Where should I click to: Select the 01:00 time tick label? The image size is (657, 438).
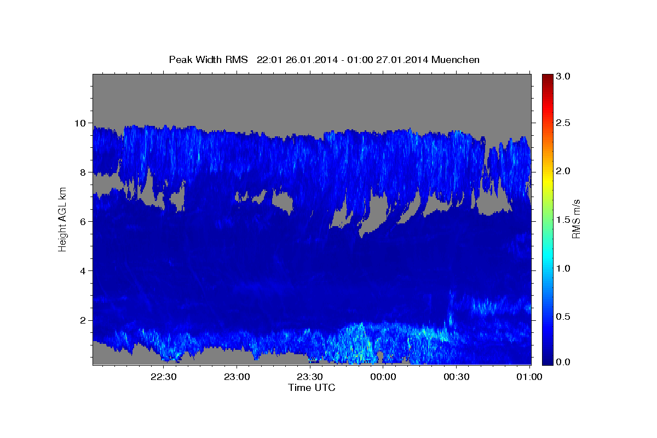click(x=529, y=377)
